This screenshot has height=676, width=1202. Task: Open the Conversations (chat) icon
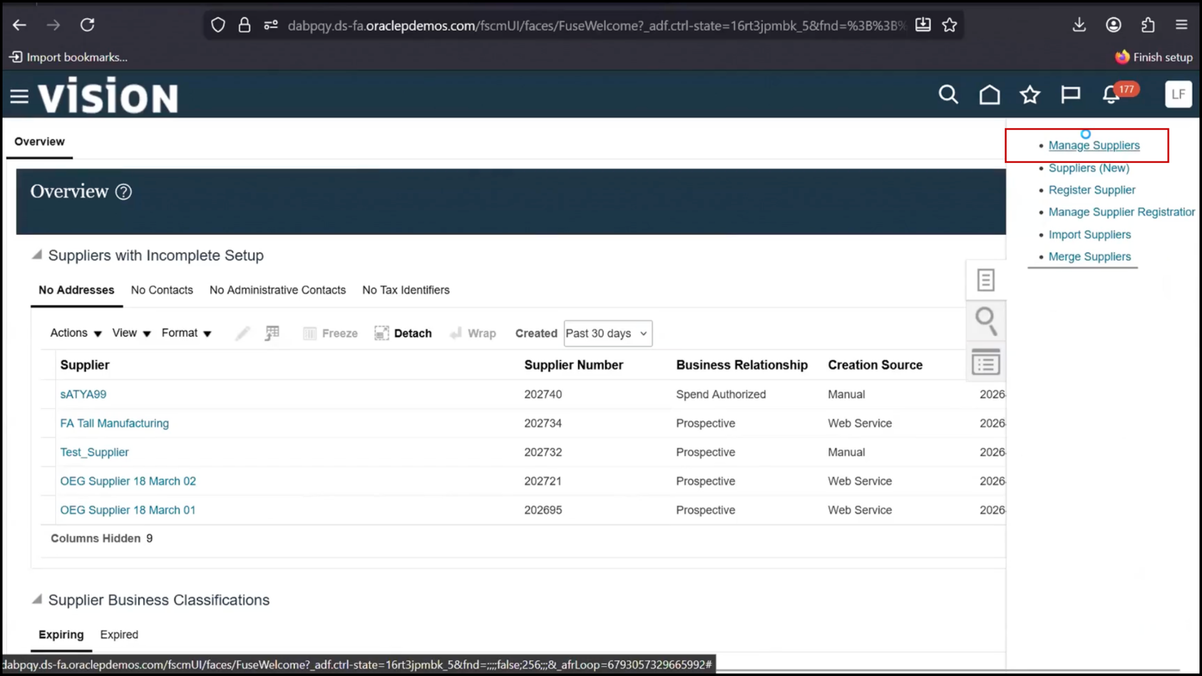pyautogui.click(x=1071, y=95)
